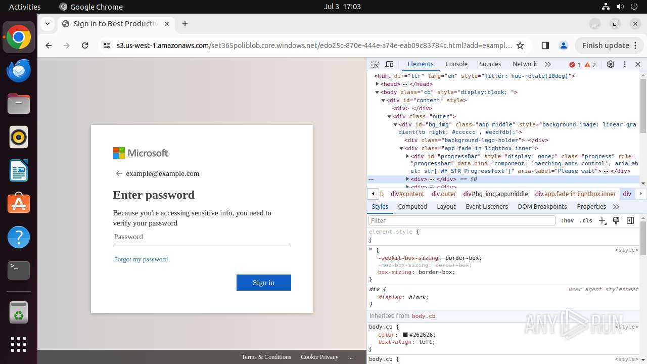The width and height of the screenshot is (647, 364).
Task: Go back with browser back arrow
Action: coord(49,45)
